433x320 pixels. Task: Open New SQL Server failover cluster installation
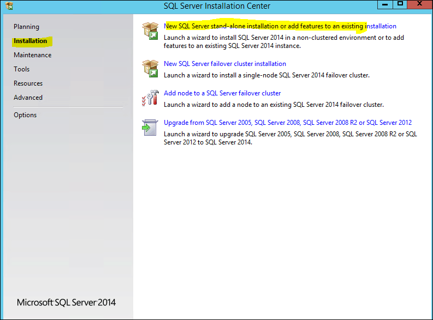click(x=225, y=64)
